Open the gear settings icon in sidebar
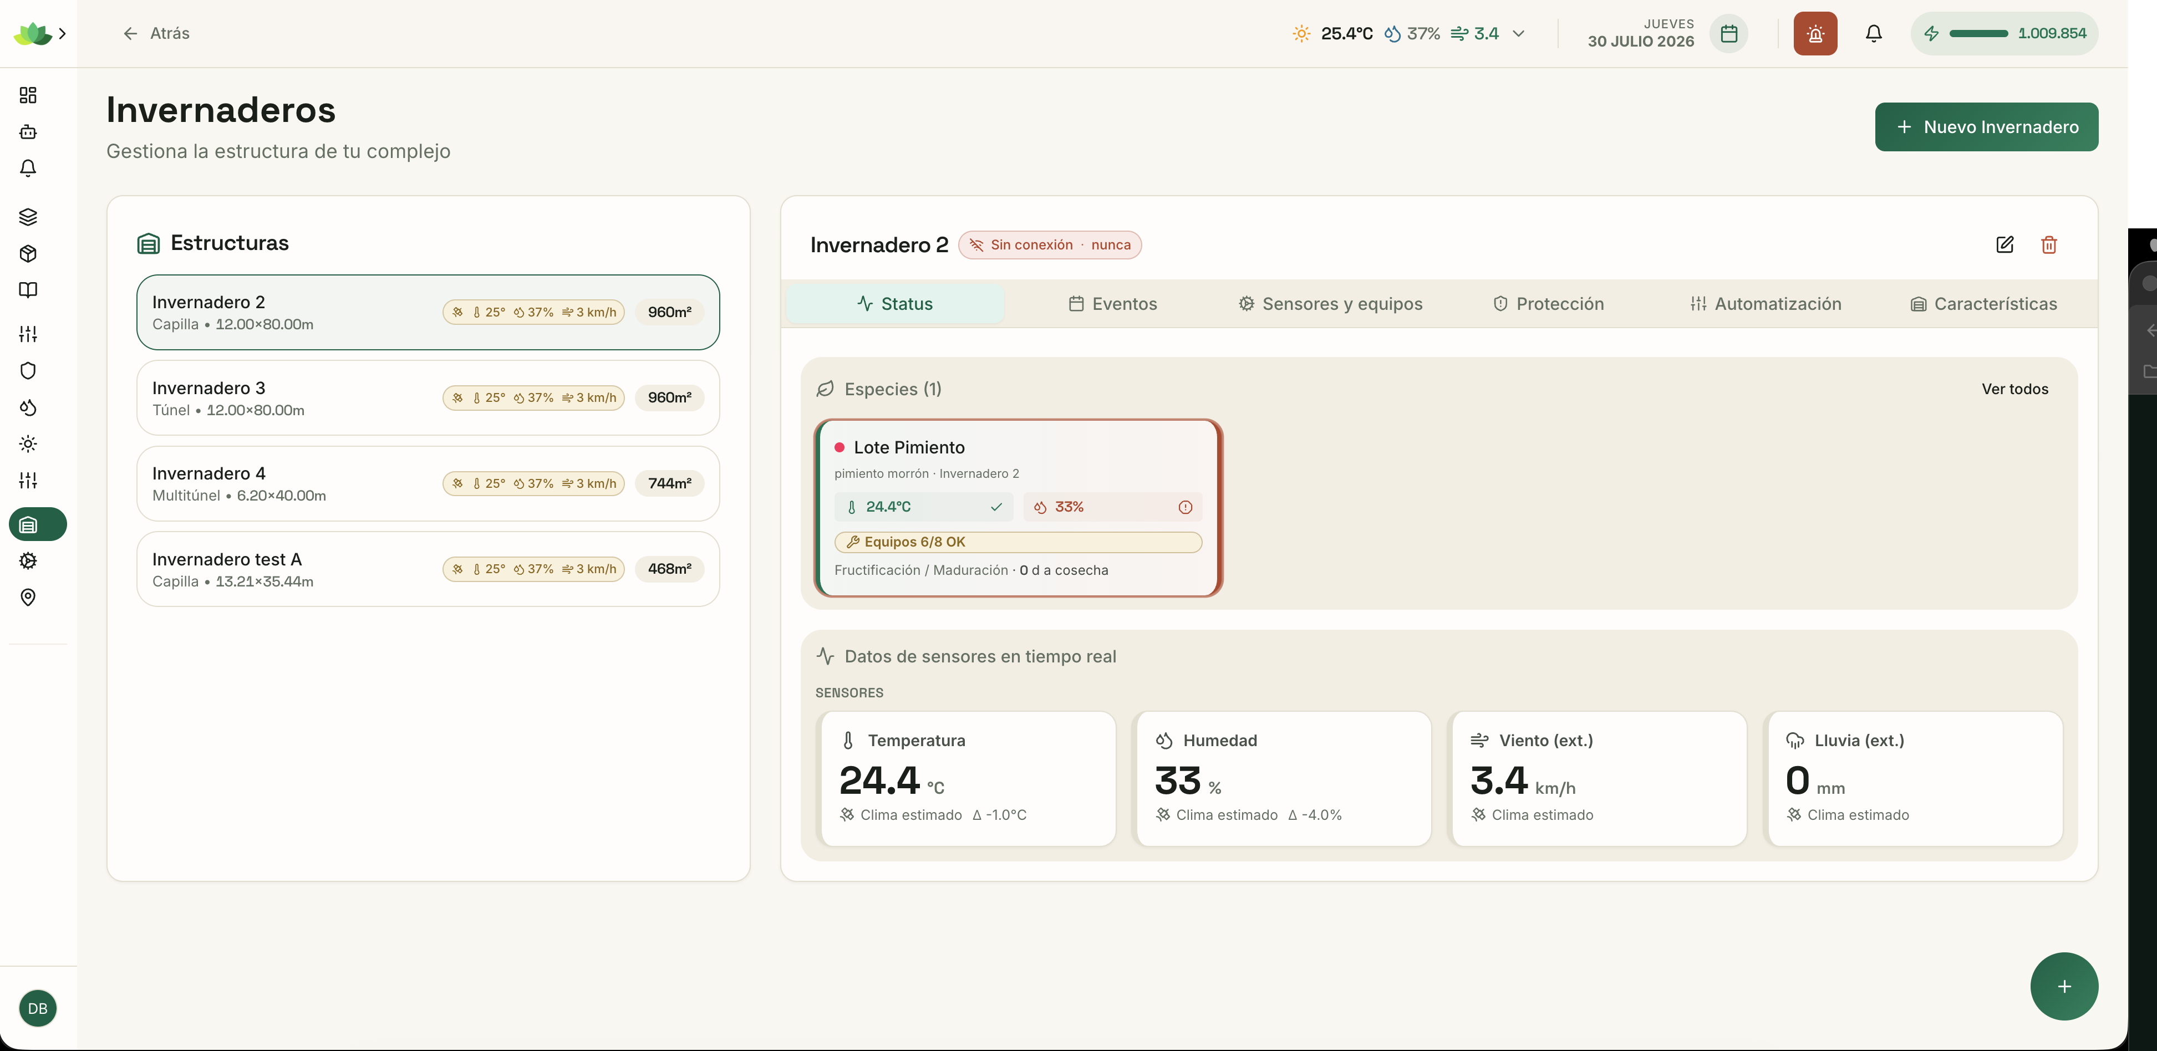Screen dimensions: 2157x1051 [x=28, y=560]
